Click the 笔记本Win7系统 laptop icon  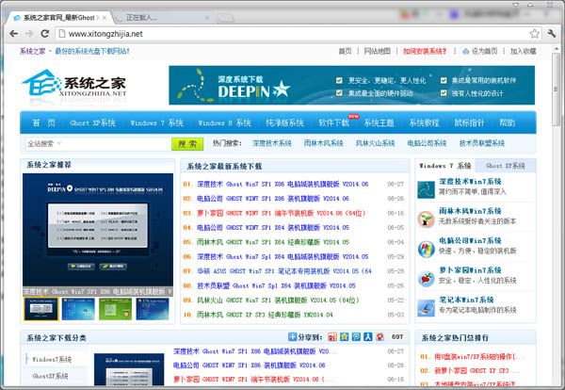(427, 310)
